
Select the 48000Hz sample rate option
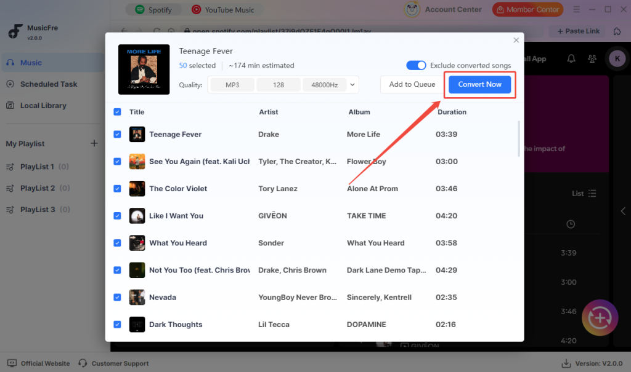point(324,85)
